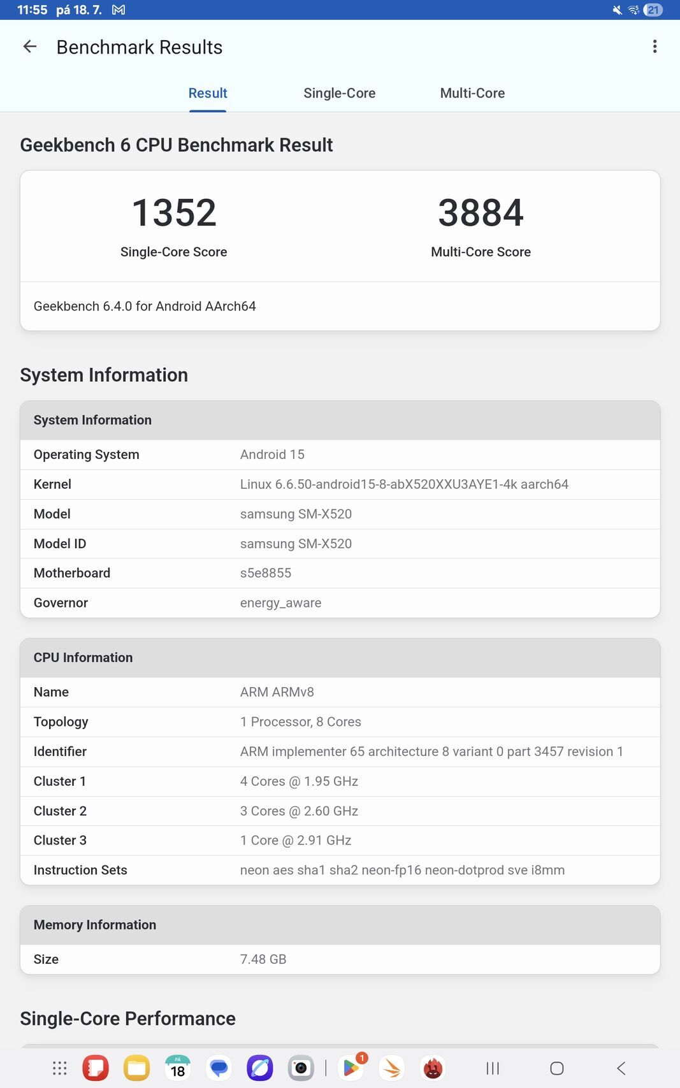Tap the Linux kernel version value

point(404,484)
